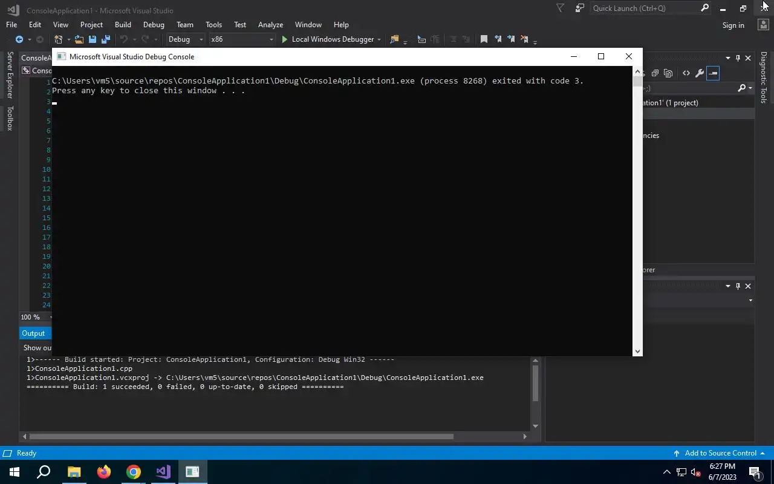Open the lower Properties panel position dropdown
Screen dimensions: 774x484
727,286
